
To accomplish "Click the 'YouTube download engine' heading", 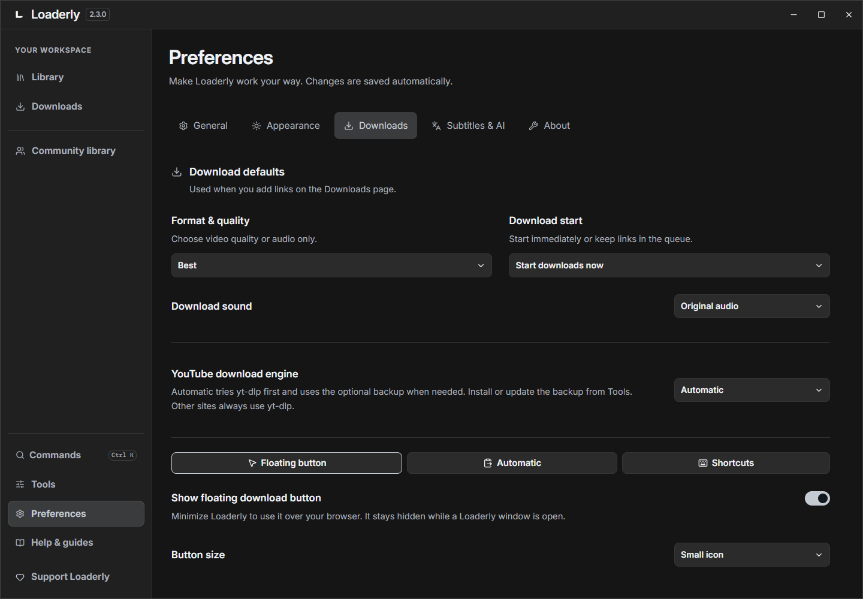I will pyautogui.click(x=235, y=374).
